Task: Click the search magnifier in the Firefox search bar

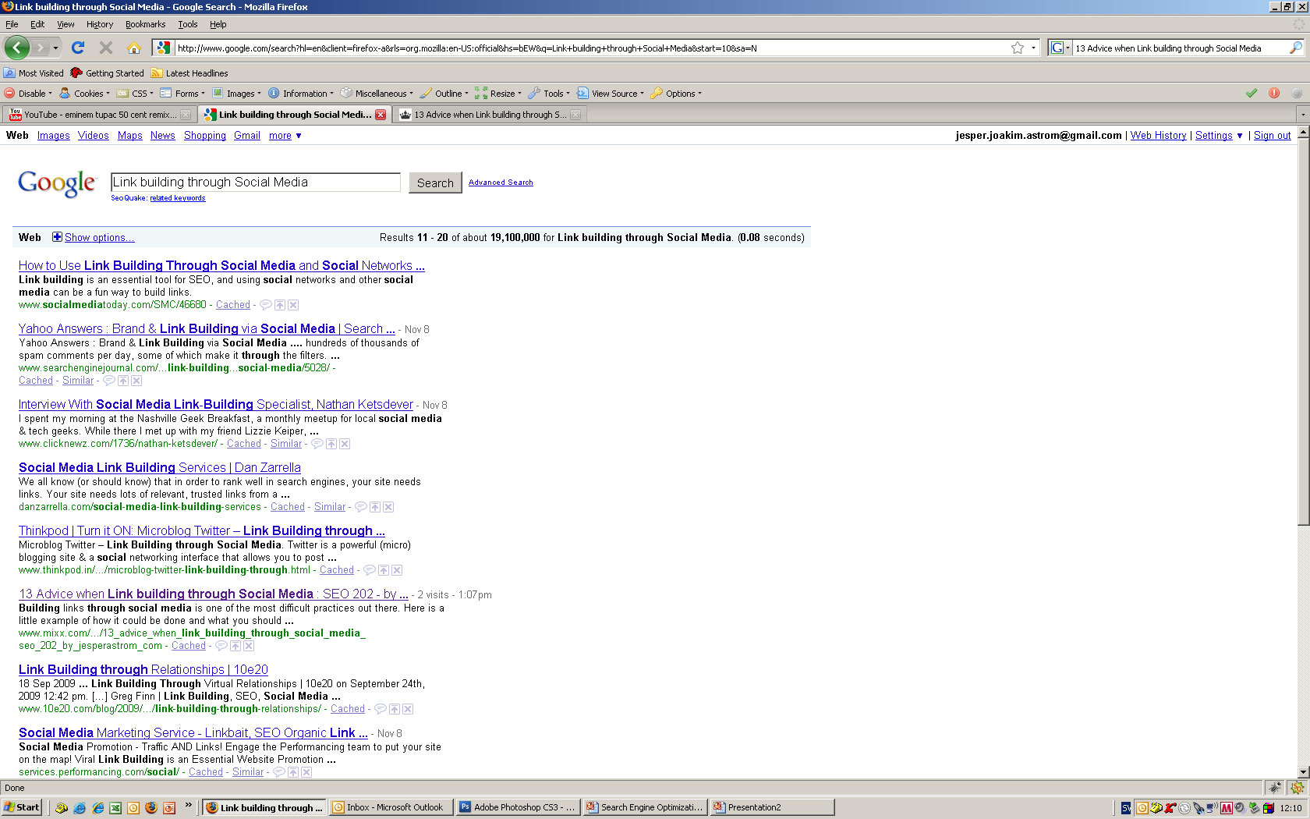Action: click(x=1295, y=48)
